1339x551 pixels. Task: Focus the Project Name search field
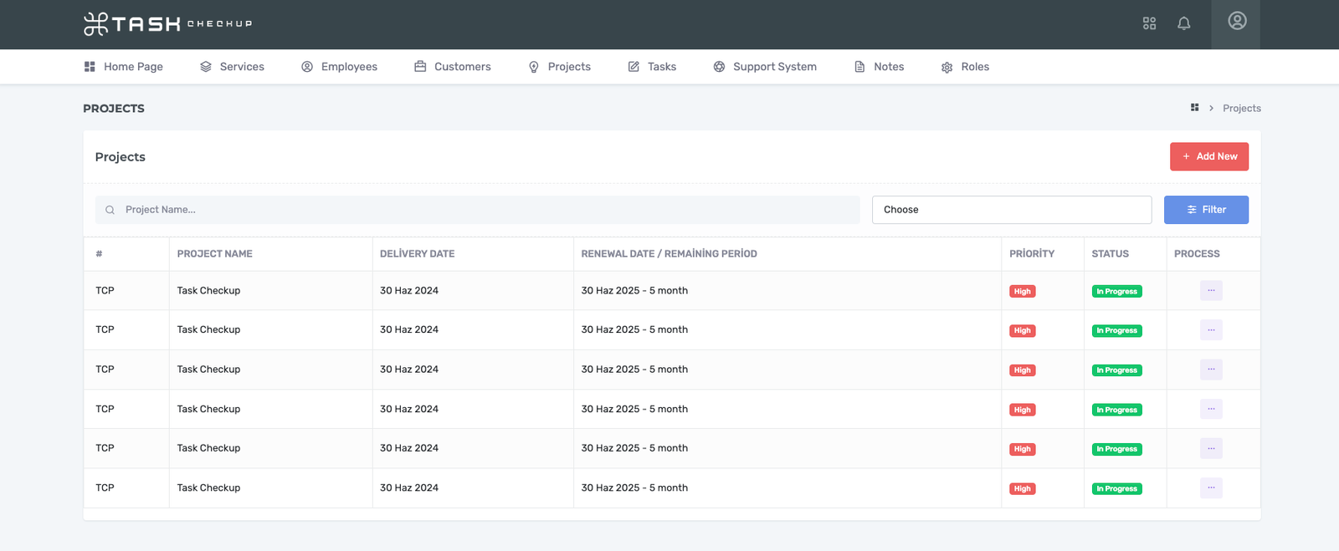coord(477,210)
